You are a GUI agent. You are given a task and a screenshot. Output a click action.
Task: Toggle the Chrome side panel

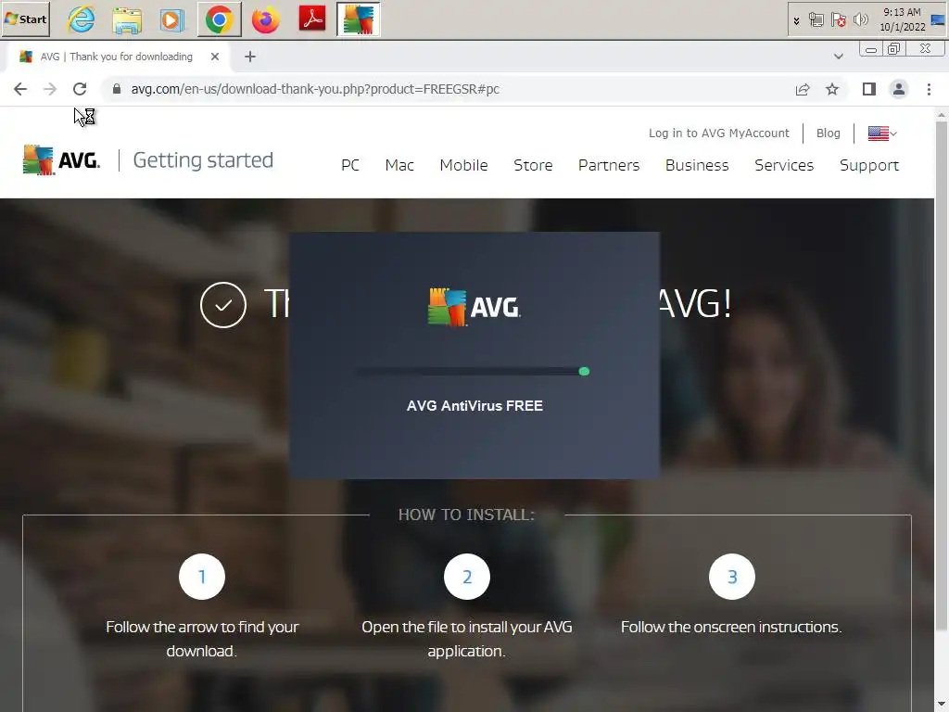[x=869, y=89]
